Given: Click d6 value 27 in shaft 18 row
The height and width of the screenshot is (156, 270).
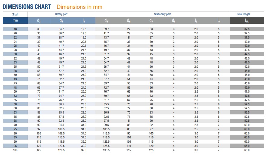Looking at the screenshot, I should click(129, 29).
